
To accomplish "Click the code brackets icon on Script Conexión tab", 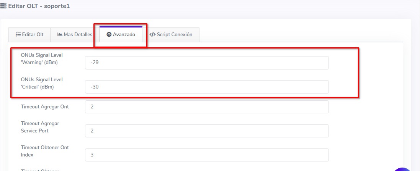I will tap(152, 34).
